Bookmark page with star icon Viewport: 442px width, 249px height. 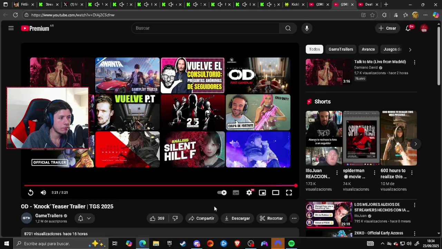(x=372, y=15)
